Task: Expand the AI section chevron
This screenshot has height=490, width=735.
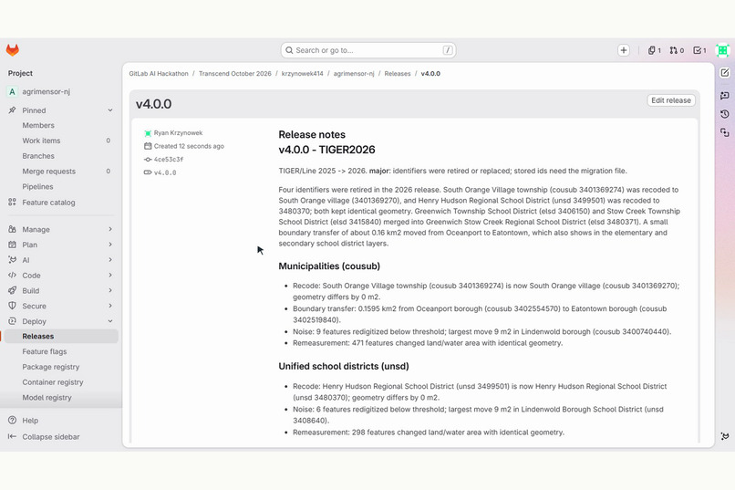Action: pos(110,260)
